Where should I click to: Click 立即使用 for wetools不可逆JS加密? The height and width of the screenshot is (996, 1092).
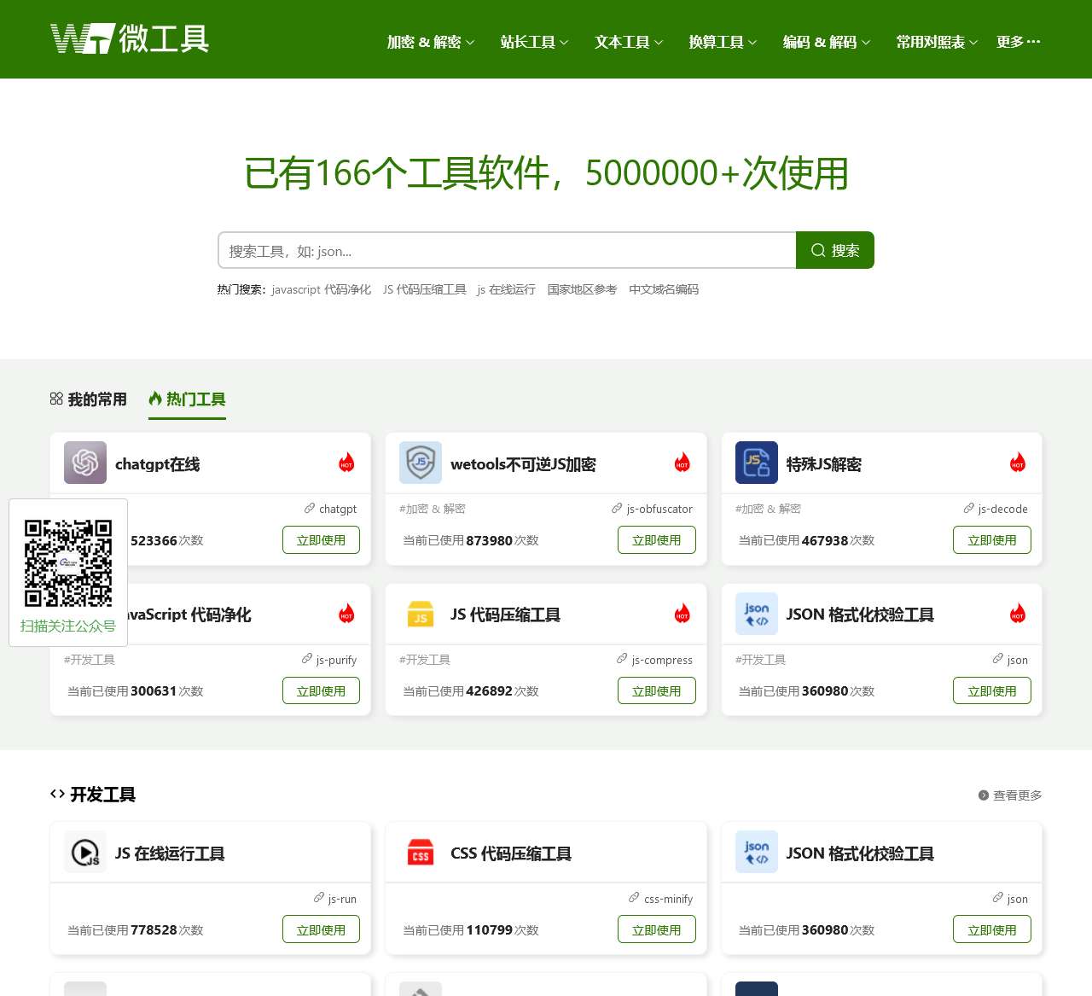656,540
